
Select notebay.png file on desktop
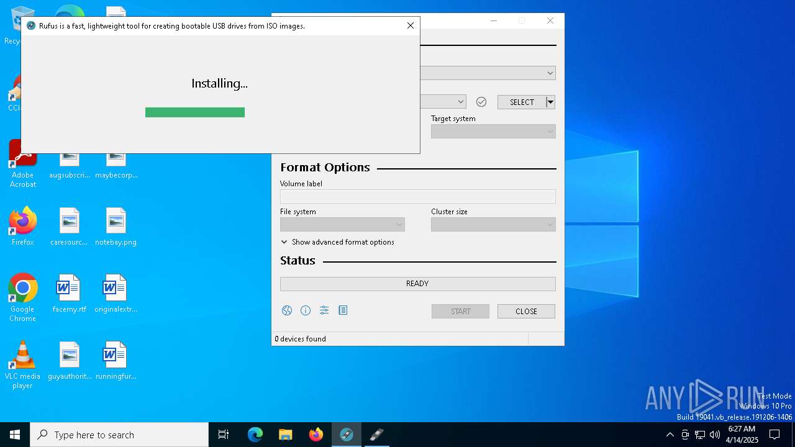coord(116,226)
